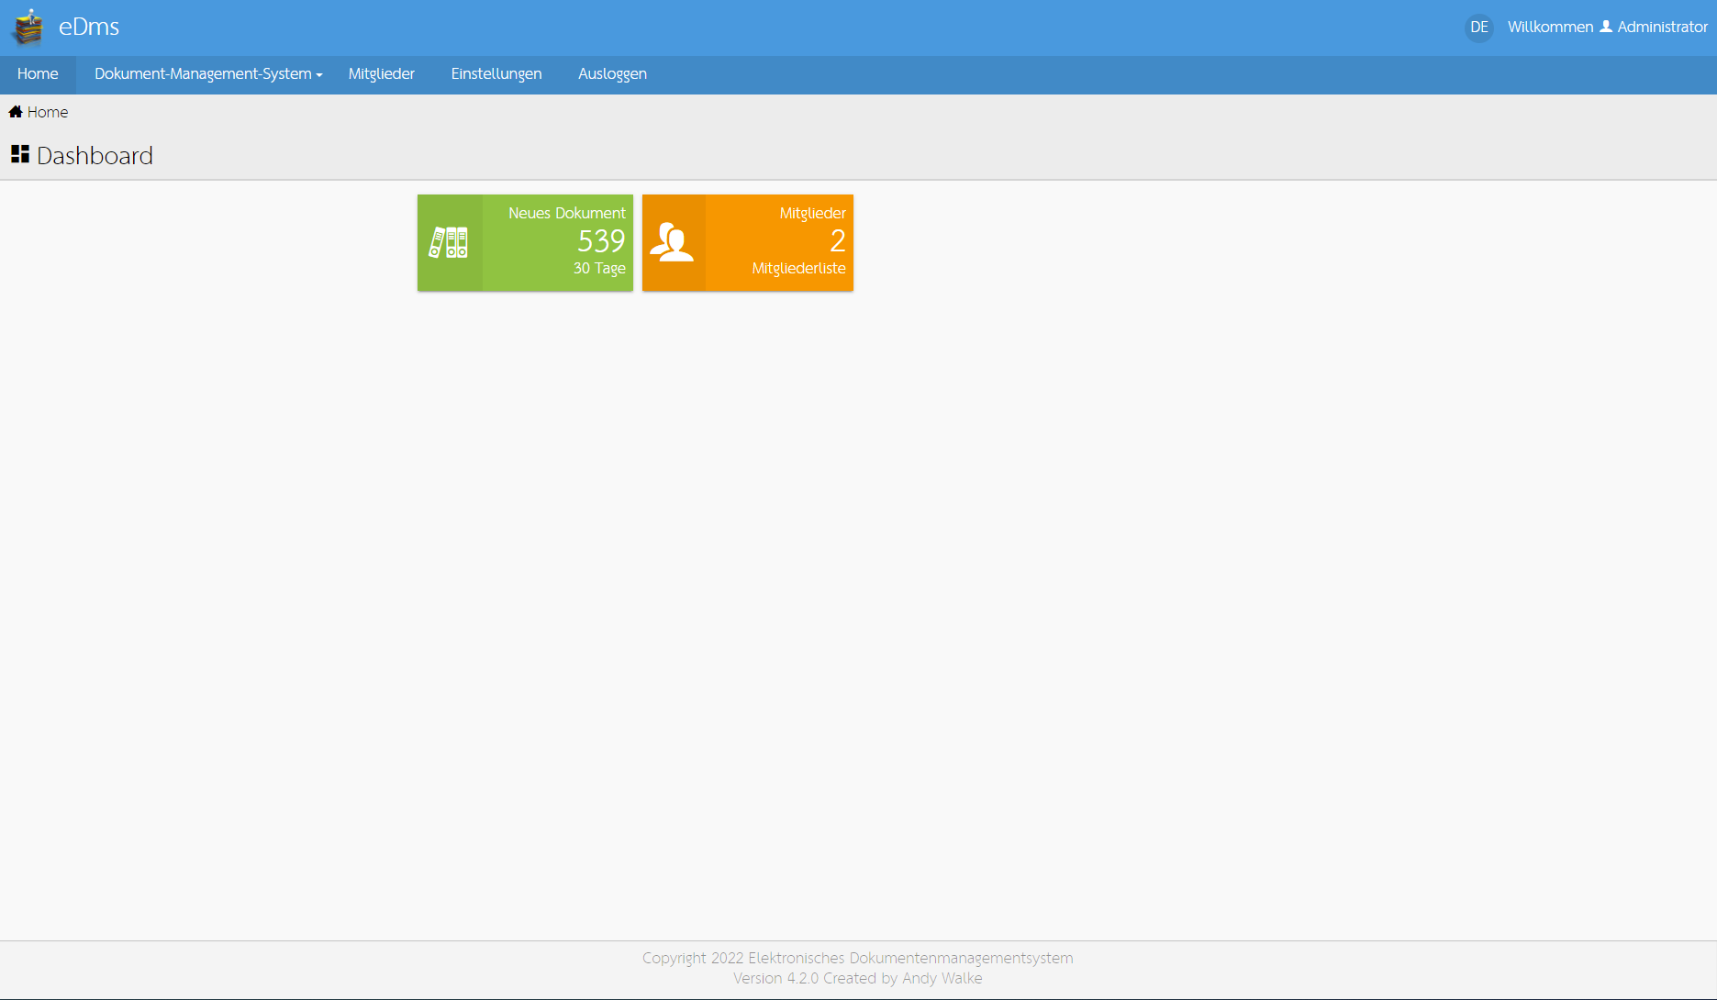This screenshot has width=1717, height=1000.
Task: Open the Administrator profile link
Action: (x=1662, y=28)
